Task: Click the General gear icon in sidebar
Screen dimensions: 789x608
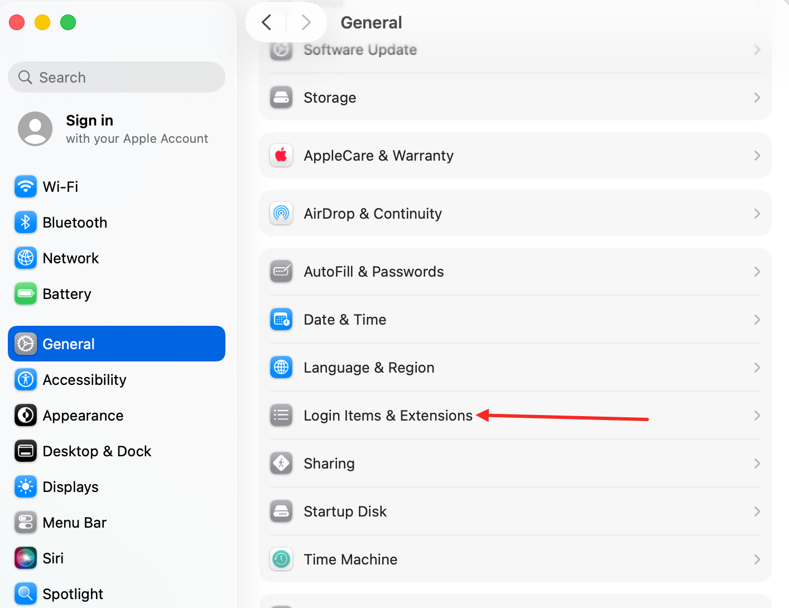Action: point(26,344)
